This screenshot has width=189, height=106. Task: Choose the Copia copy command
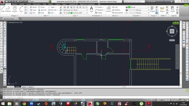click(33, 10)
